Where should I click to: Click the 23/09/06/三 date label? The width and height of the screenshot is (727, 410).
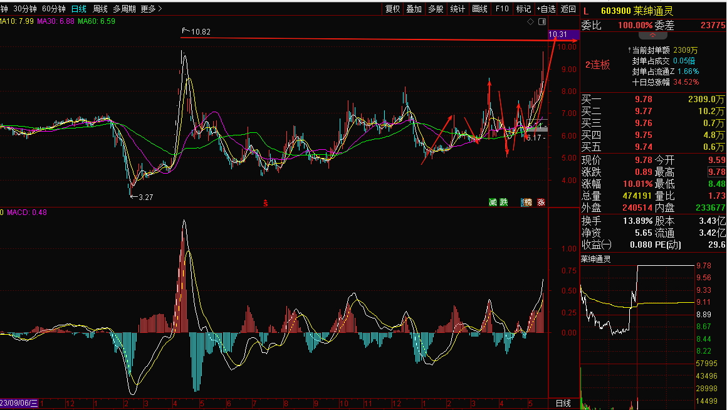pos(19,403)
